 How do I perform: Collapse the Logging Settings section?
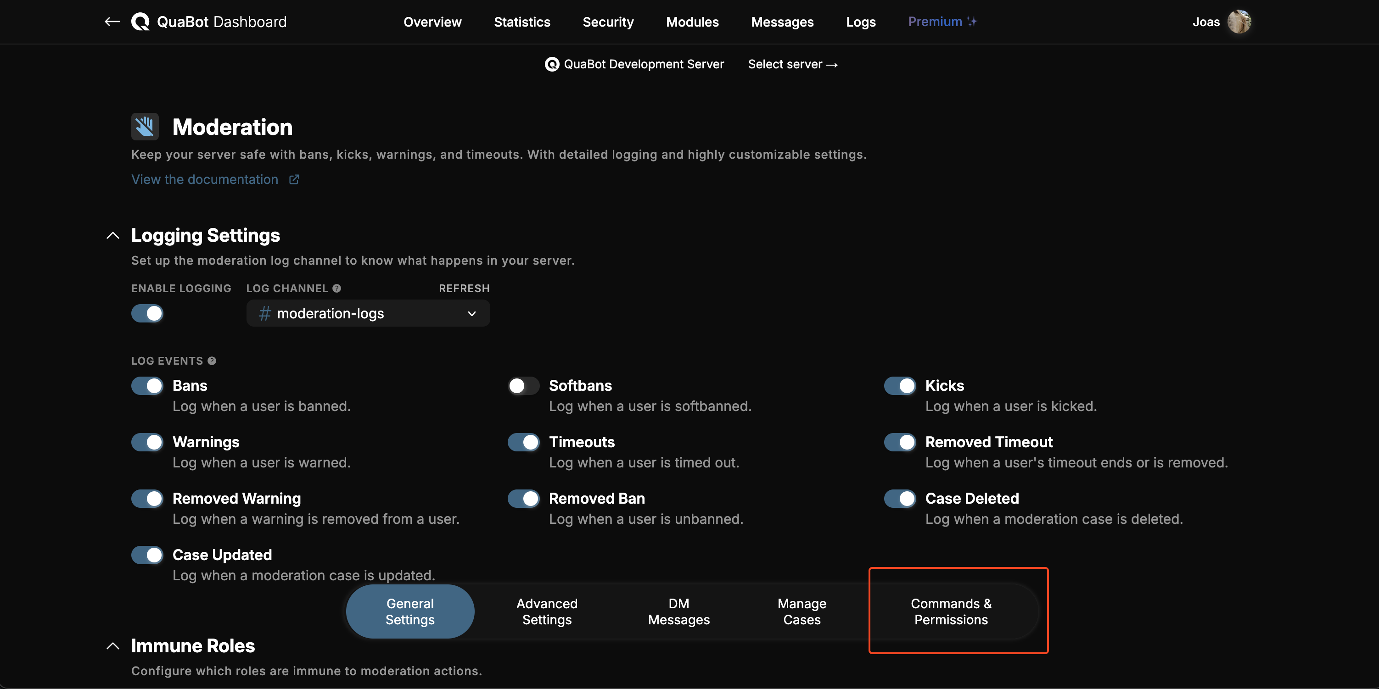click(x=112, y=235)
